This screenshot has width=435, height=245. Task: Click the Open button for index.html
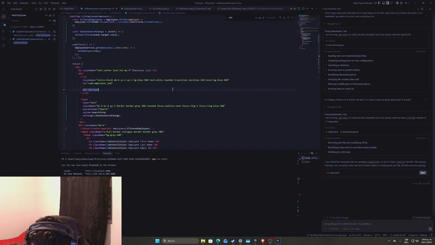point(423,173)
